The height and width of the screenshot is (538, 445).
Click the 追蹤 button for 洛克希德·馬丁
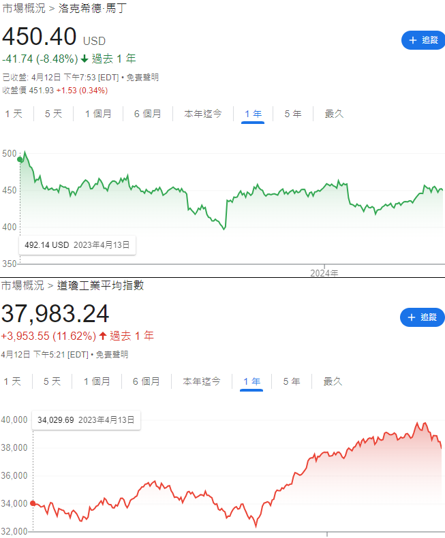[x=423, y=40]
